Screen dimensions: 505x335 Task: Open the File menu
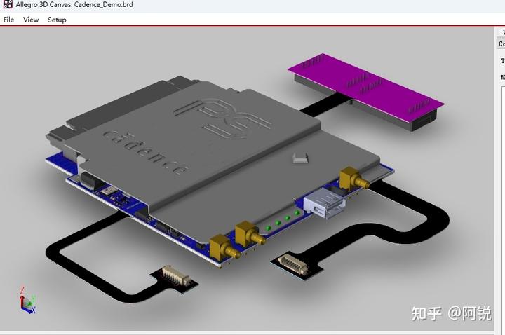click(x=8, y=20)
